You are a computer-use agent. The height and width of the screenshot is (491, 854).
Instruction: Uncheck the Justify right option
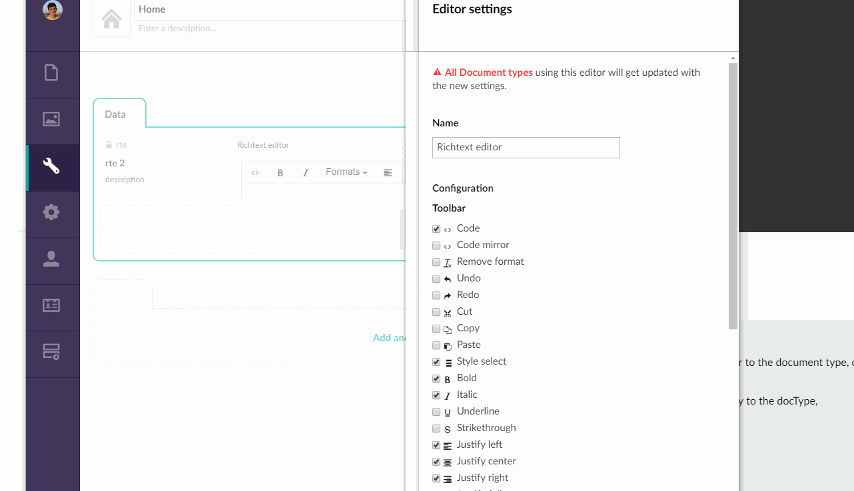pyautogui.click(x=436, y=478)
